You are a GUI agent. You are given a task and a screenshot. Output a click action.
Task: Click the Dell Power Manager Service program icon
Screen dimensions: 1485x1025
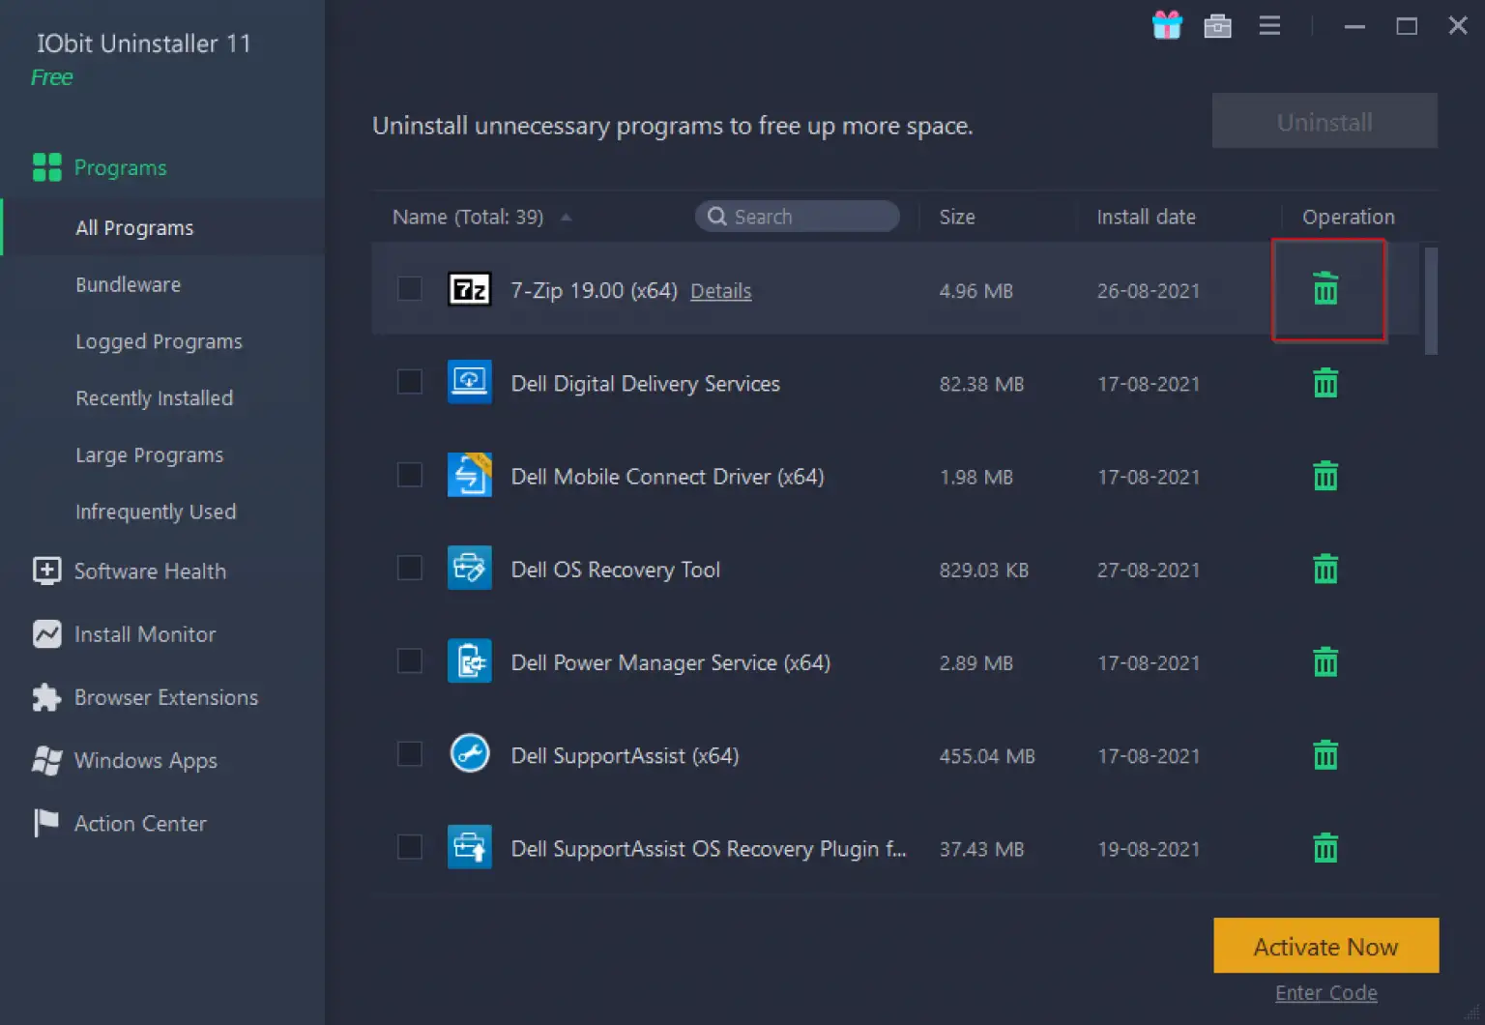click(x=470, y=660)
